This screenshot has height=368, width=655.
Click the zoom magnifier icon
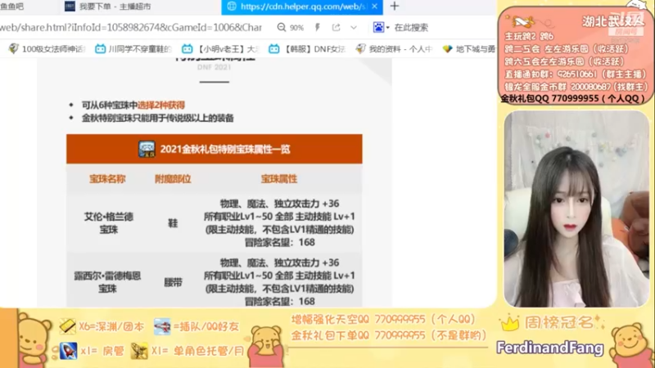point(282,28)
